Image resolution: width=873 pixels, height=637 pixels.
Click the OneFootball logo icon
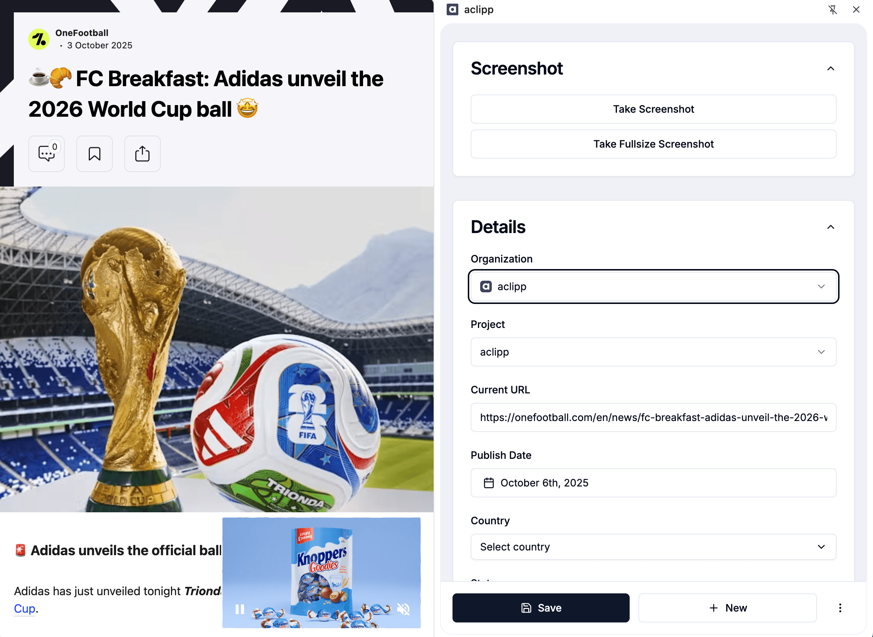click(x=38, y=39)
